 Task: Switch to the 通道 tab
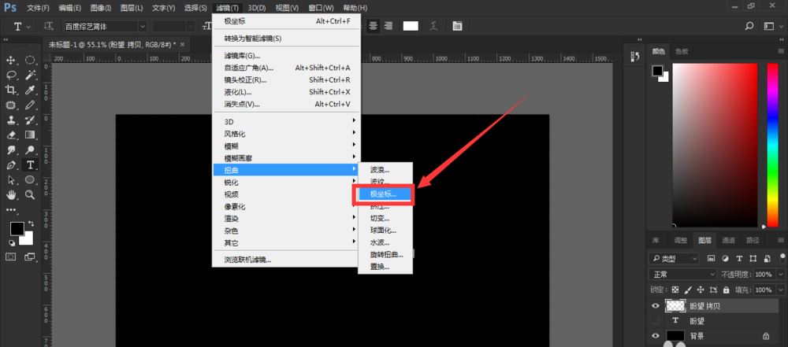728,241
